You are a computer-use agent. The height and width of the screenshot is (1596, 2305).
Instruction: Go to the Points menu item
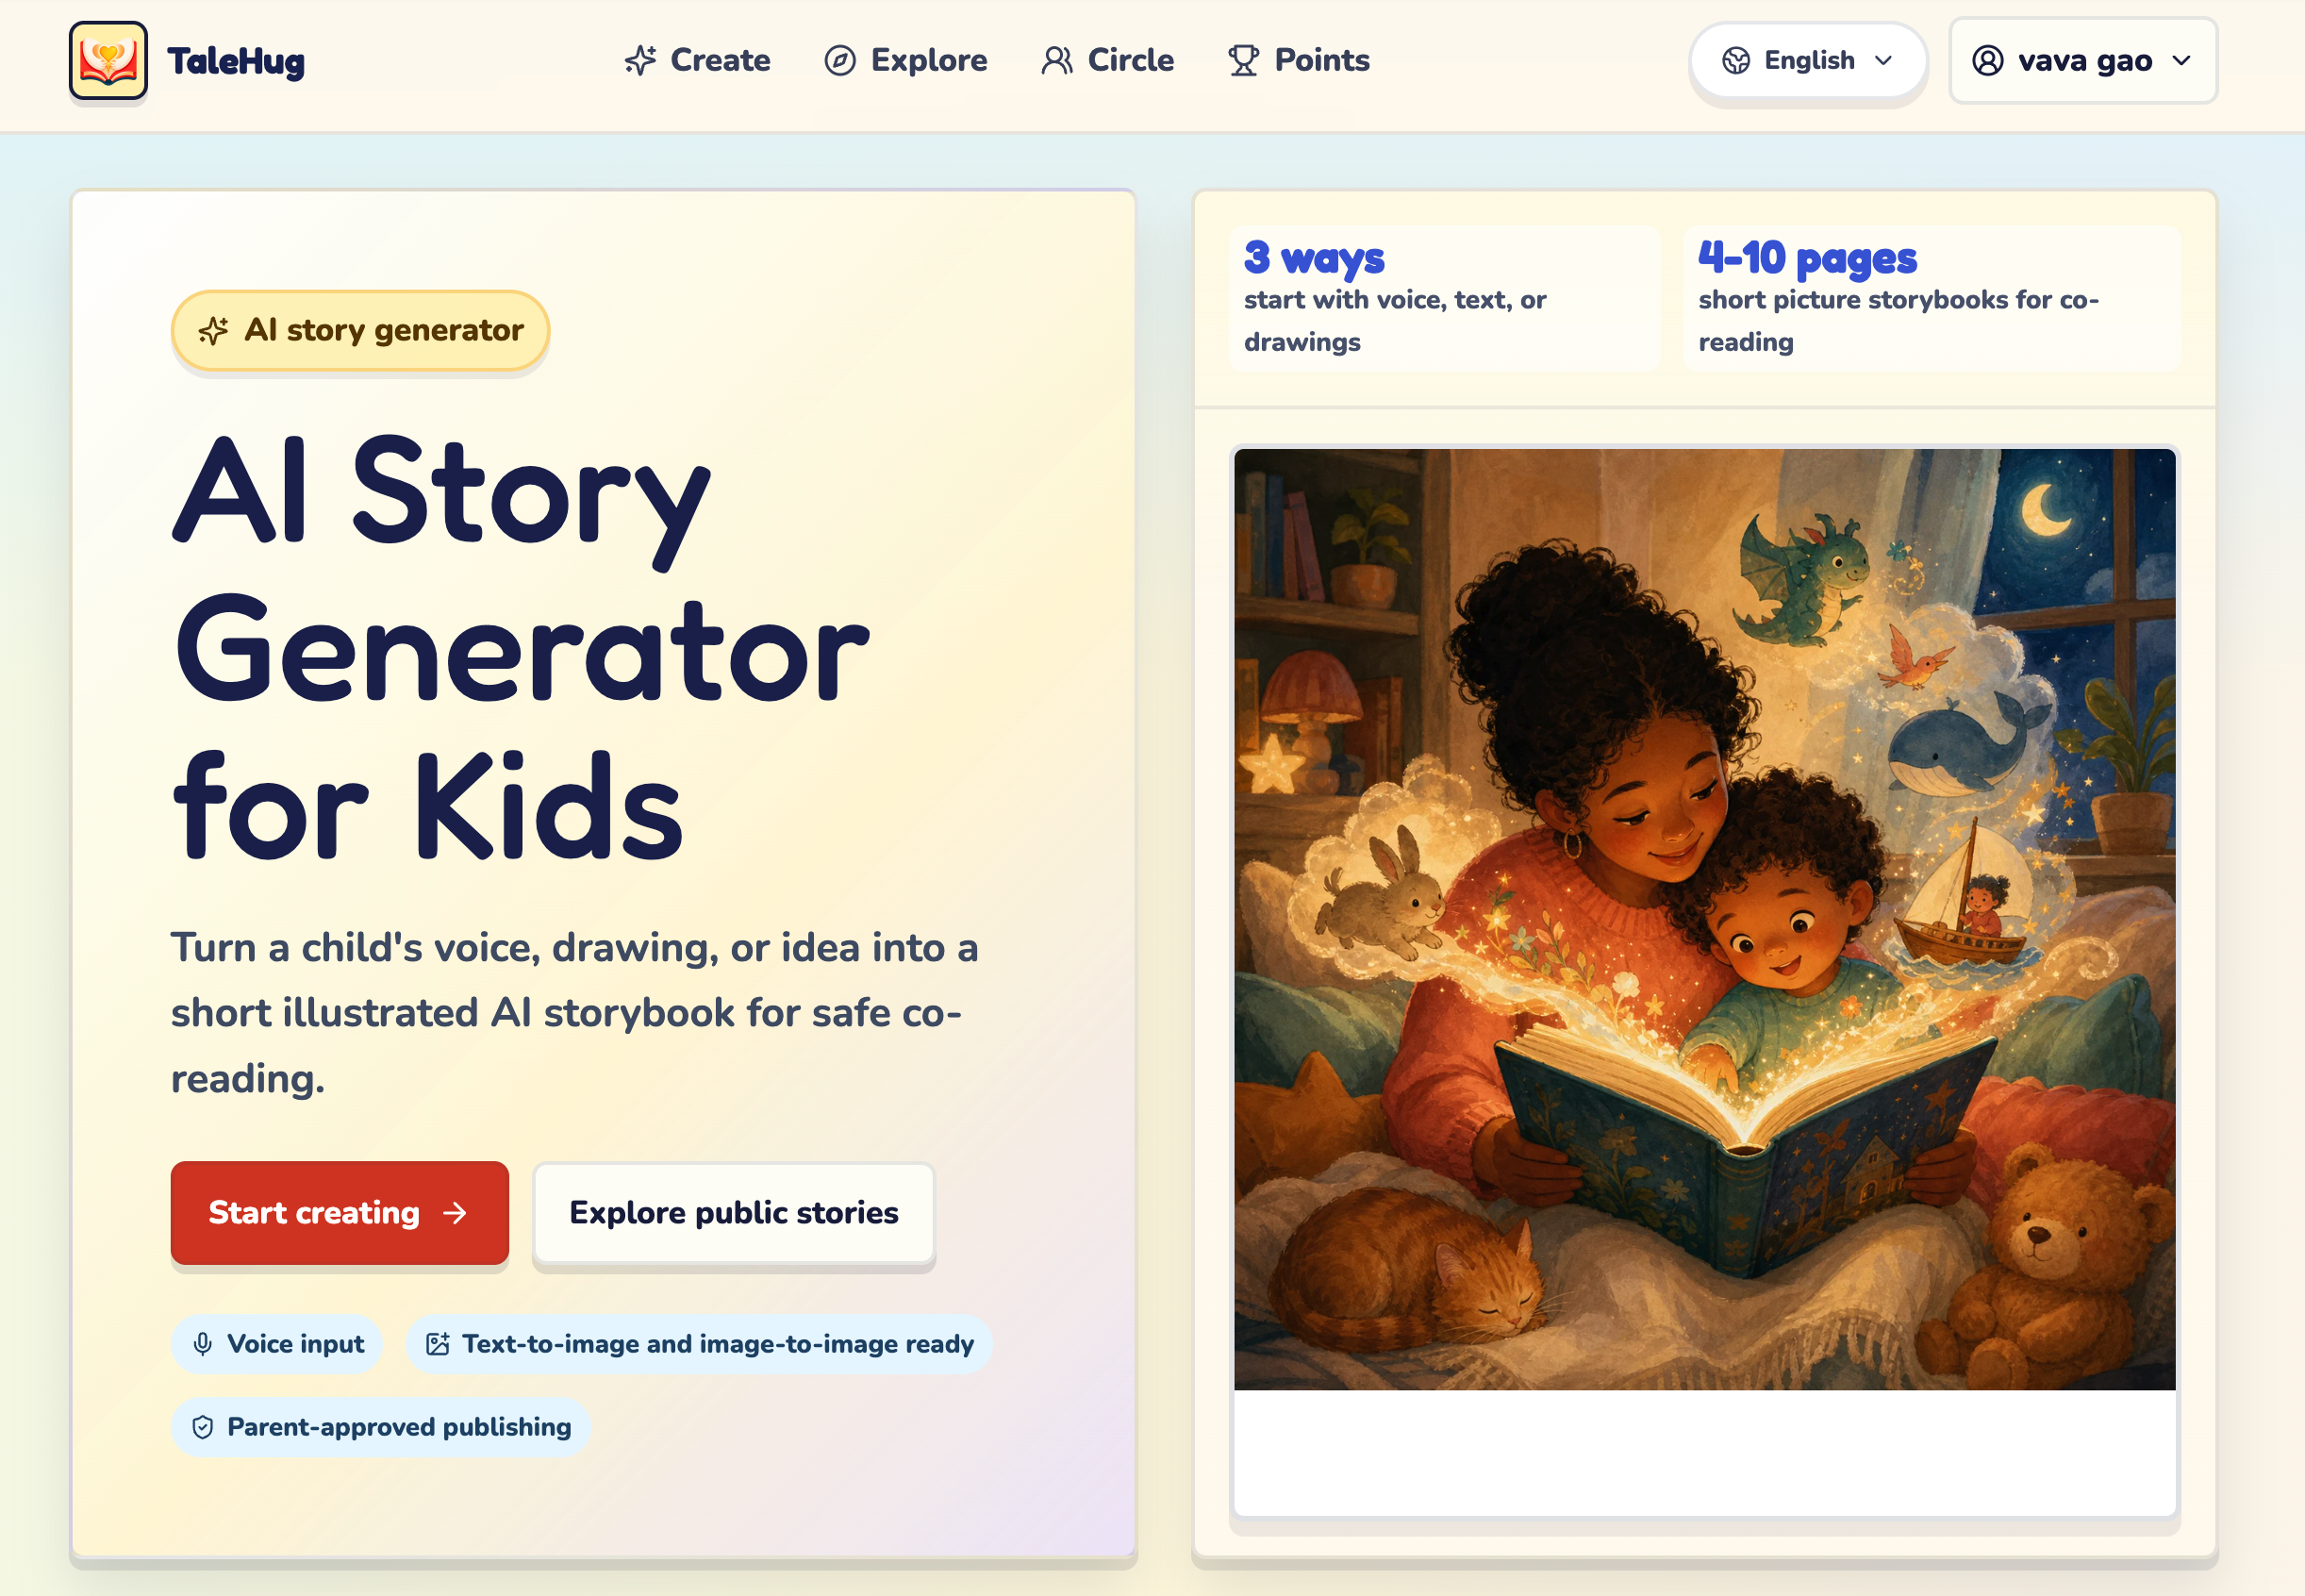pyautogui.click(x=1299, y=61)
